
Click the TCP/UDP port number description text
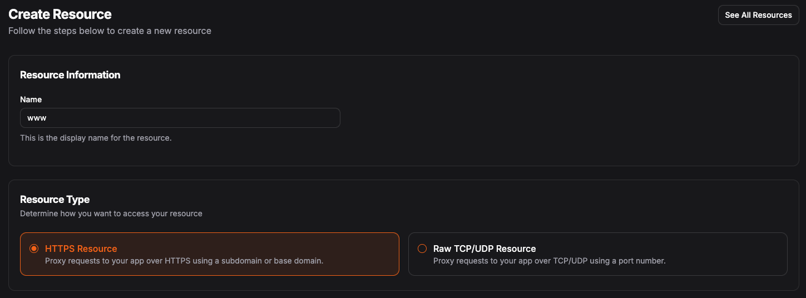click(549, 261)
